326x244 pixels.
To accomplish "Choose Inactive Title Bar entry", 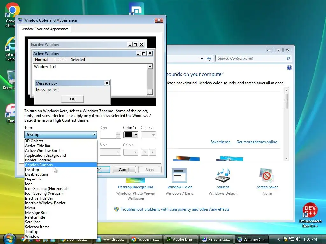I will click(60, 198).
